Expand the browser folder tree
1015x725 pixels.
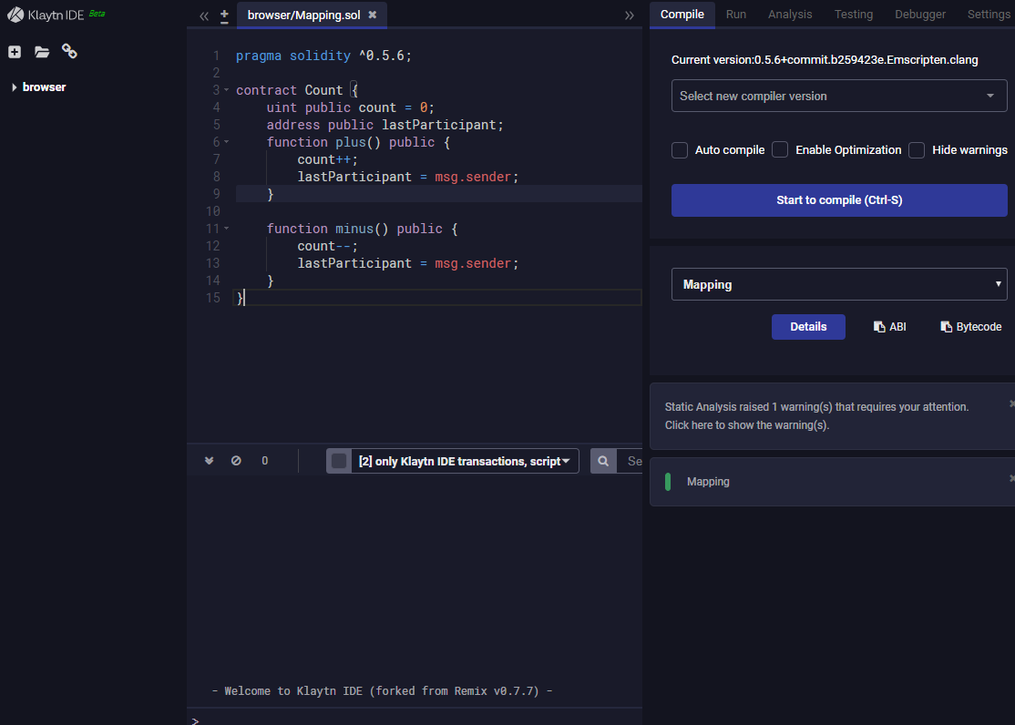pyautogui.click(x=15, y=87)
